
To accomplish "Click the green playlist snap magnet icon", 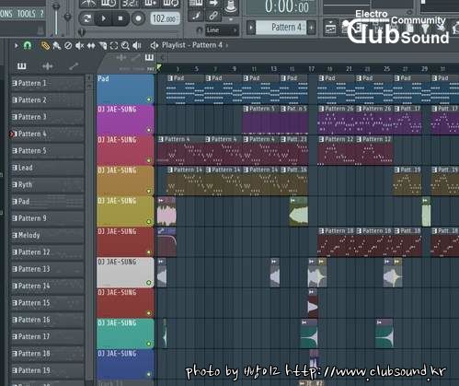I will (28, 46).
